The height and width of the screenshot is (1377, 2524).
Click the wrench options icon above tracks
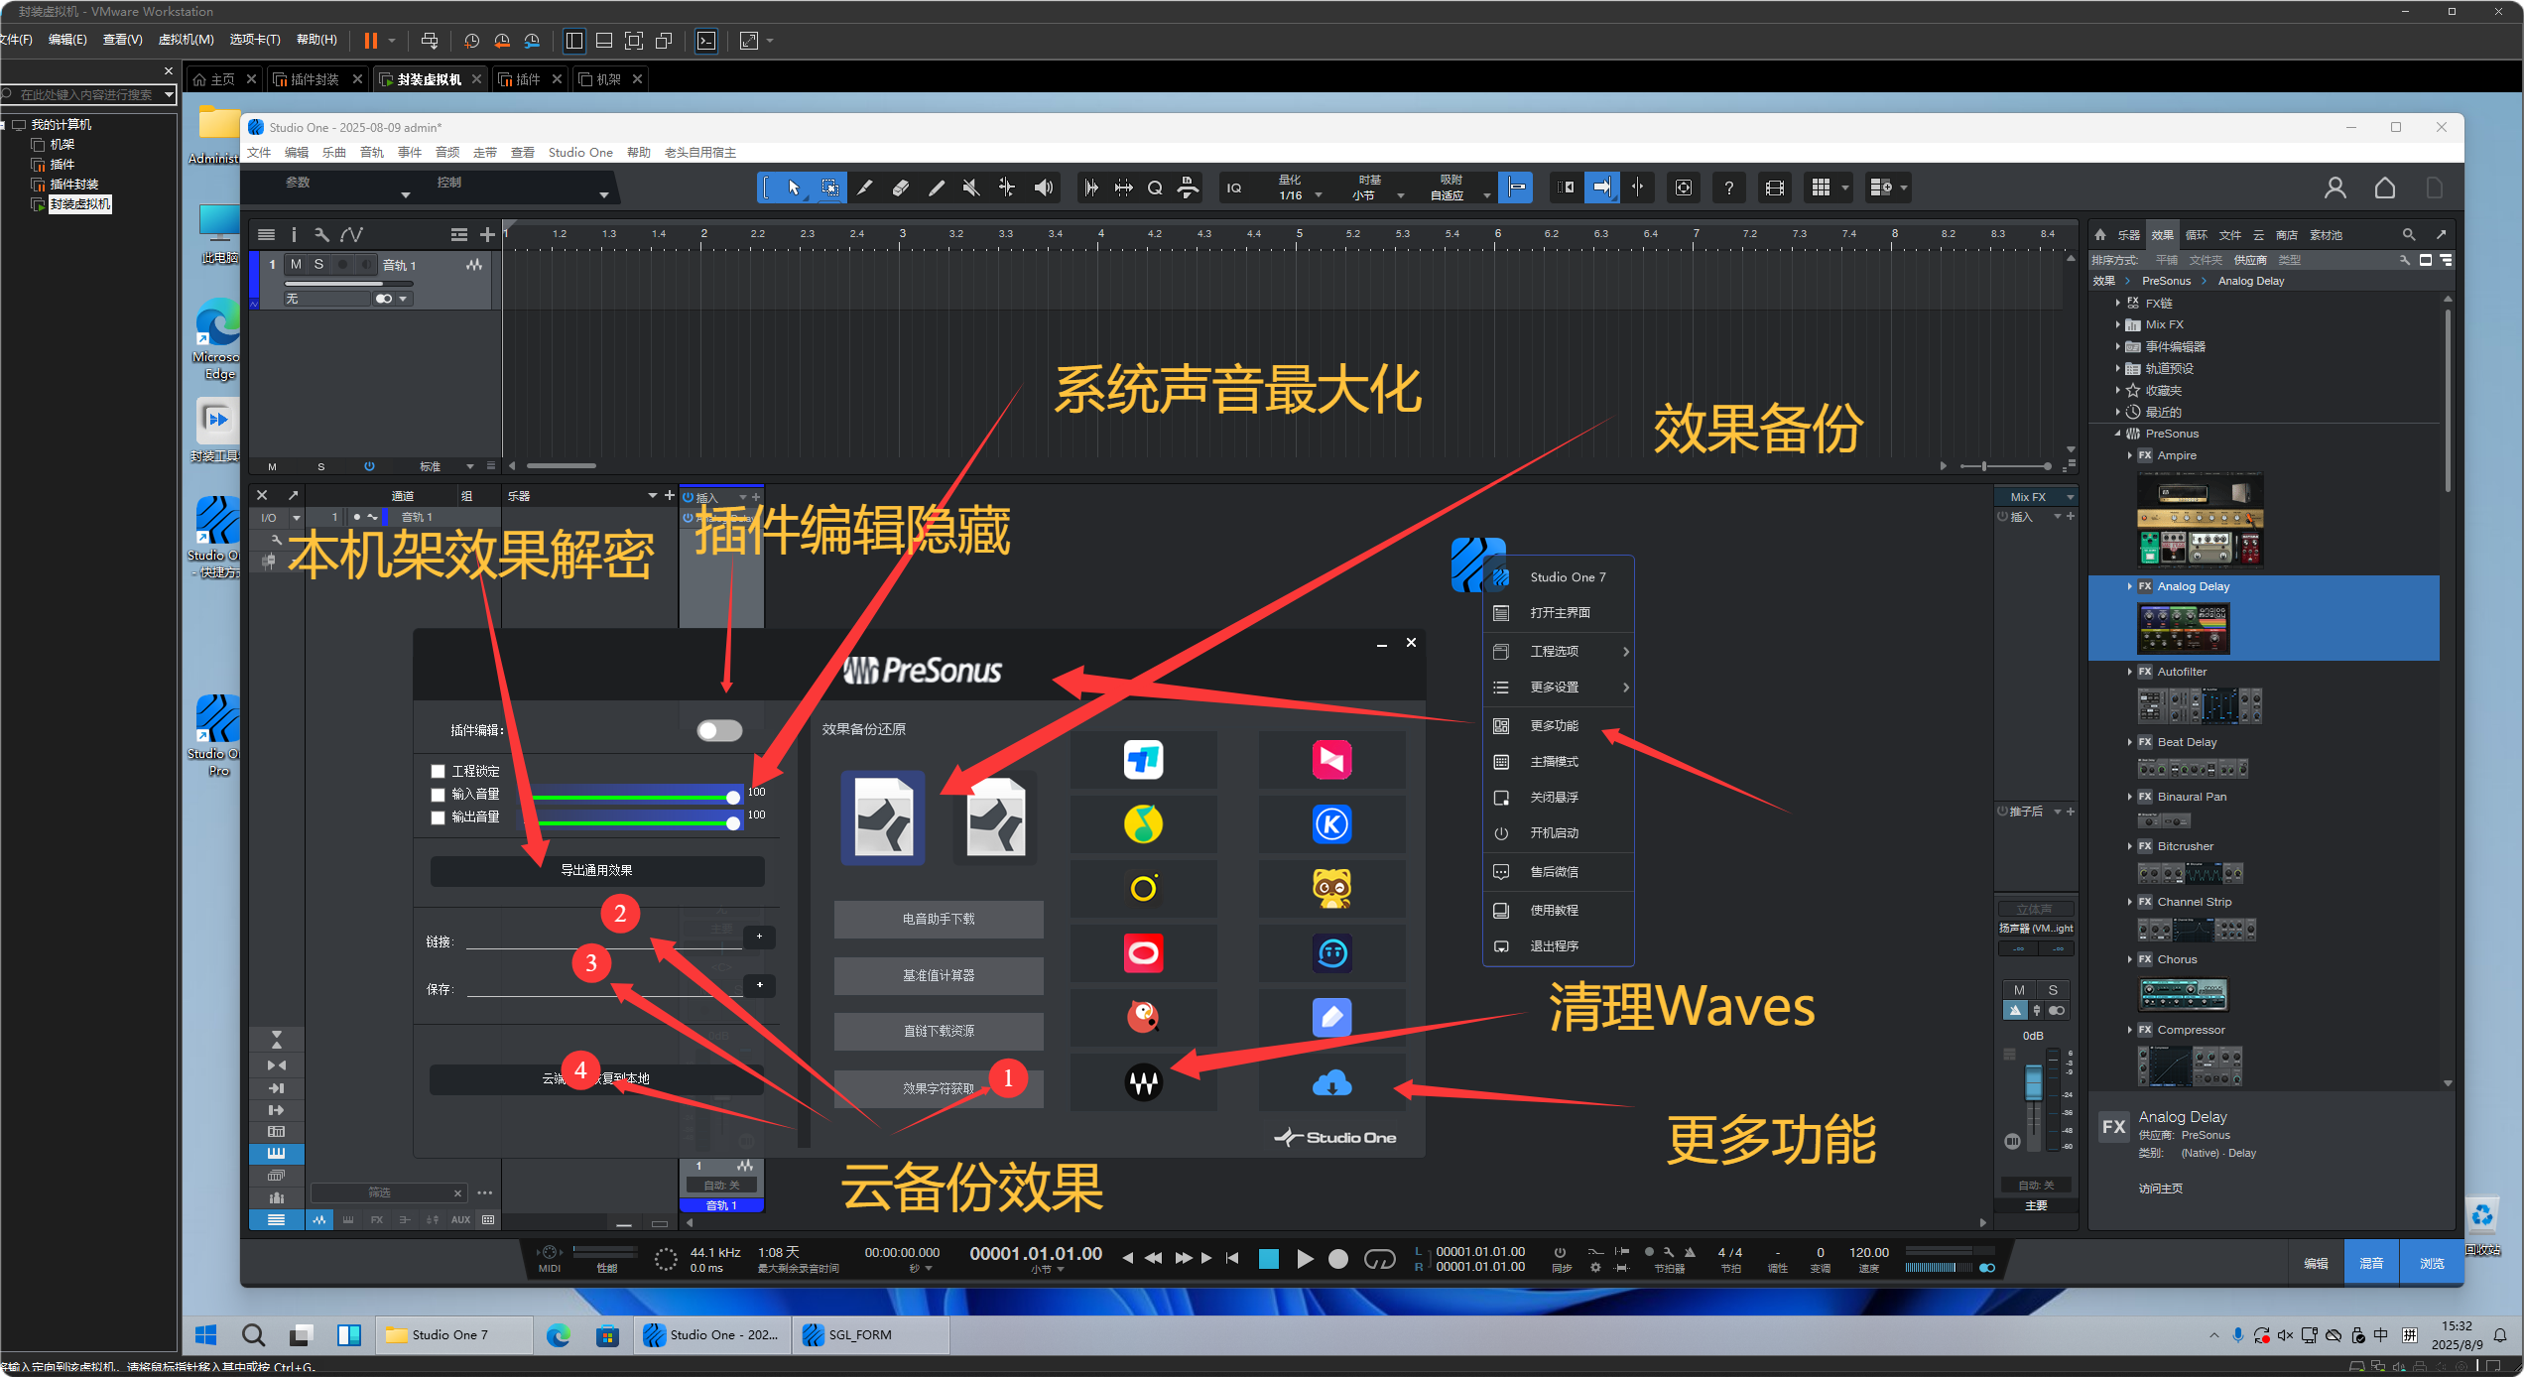[x=321, y=235]
